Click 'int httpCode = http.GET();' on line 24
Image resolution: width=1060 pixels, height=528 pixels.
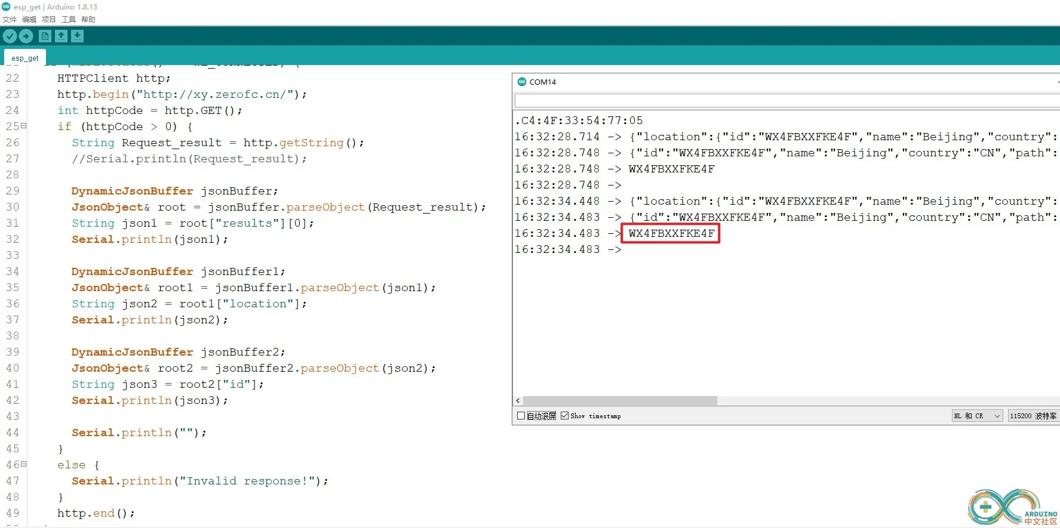click(150, 110)
